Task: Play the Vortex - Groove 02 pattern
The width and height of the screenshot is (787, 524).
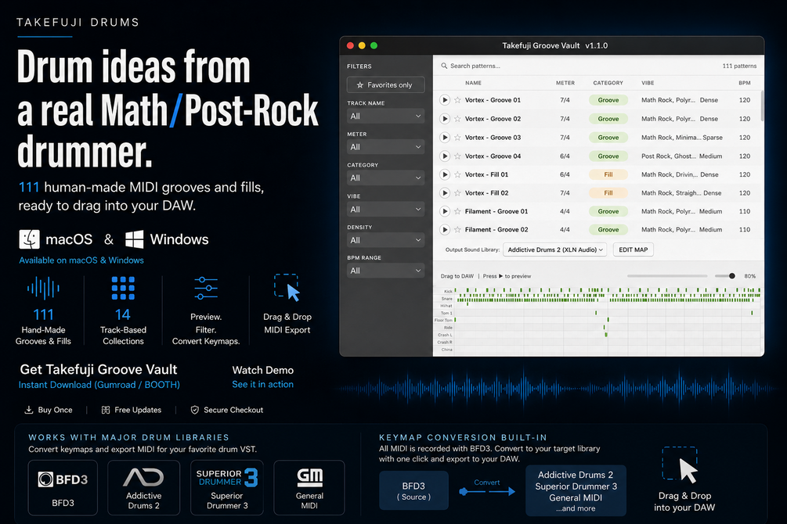Action: tap(444, 119)
